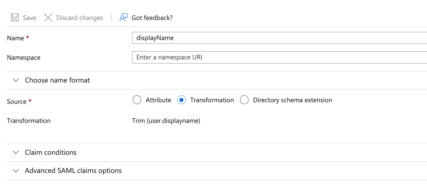Select the Attribute source radio button
Viewport: 427px width, 187px height.
click(x=137, y=100)
